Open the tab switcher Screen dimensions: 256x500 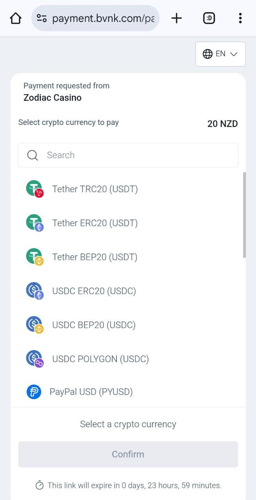click(x=209, y=18)
